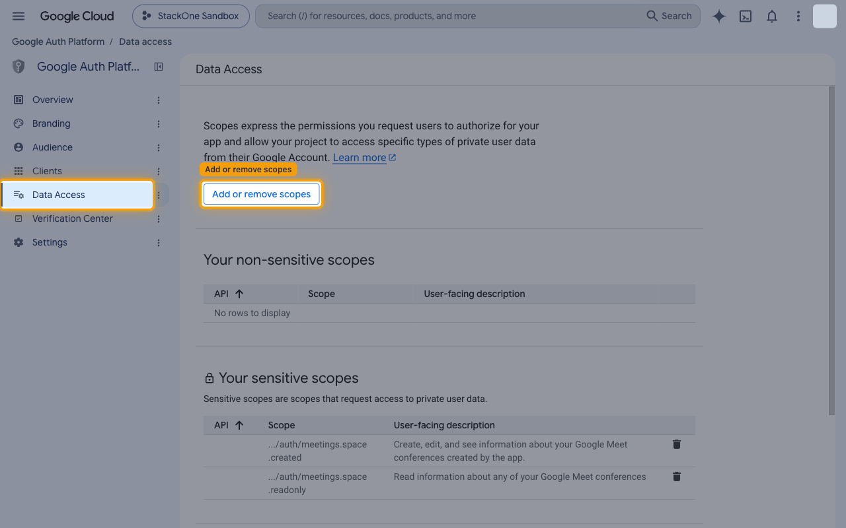Image resolution: width=846 pixels, height=528 pixels.
Task: Open three-dot options next to Clients
Action: point(159,172)
